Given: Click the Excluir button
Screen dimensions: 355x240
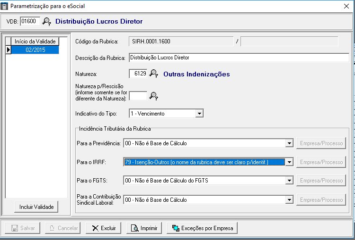Looking at the screenshot, I should coord(104,228).
